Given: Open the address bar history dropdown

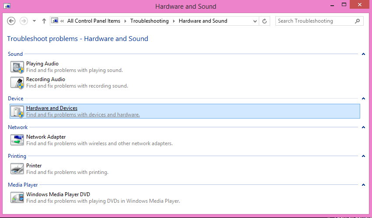Looking at the screenshot, I should 255,21.
